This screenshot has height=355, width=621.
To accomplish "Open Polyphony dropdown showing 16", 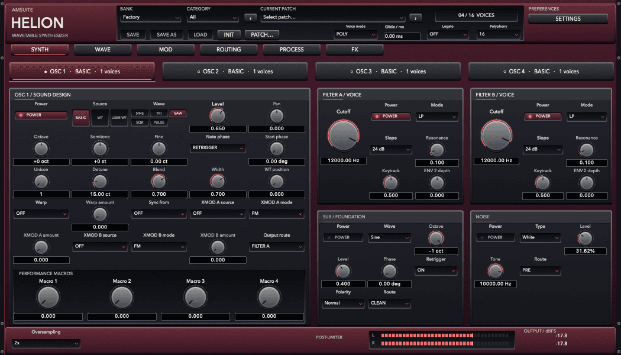I will pyautogui.click(x=499, y=34).
